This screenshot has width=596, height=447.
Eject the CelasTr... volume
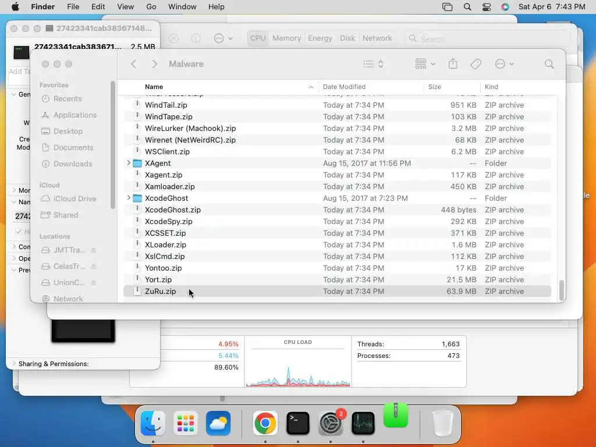pyautogui.click(x=94, y=267)
